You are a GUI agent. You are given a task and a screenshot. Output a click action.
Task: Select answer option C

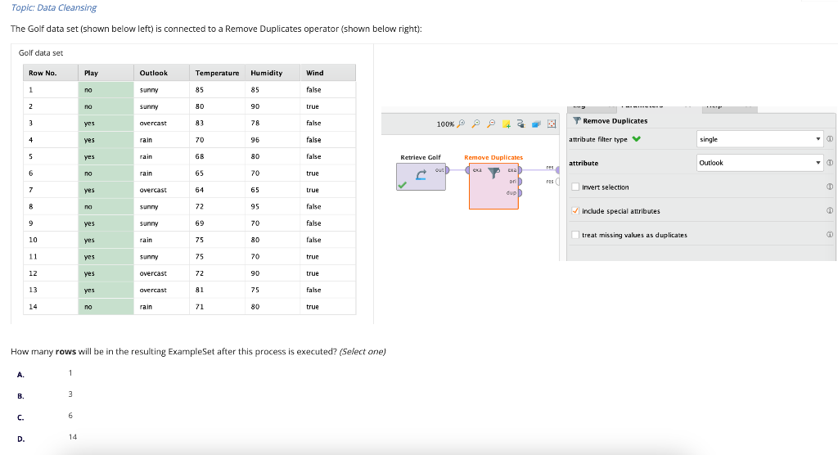pos(20,417)
